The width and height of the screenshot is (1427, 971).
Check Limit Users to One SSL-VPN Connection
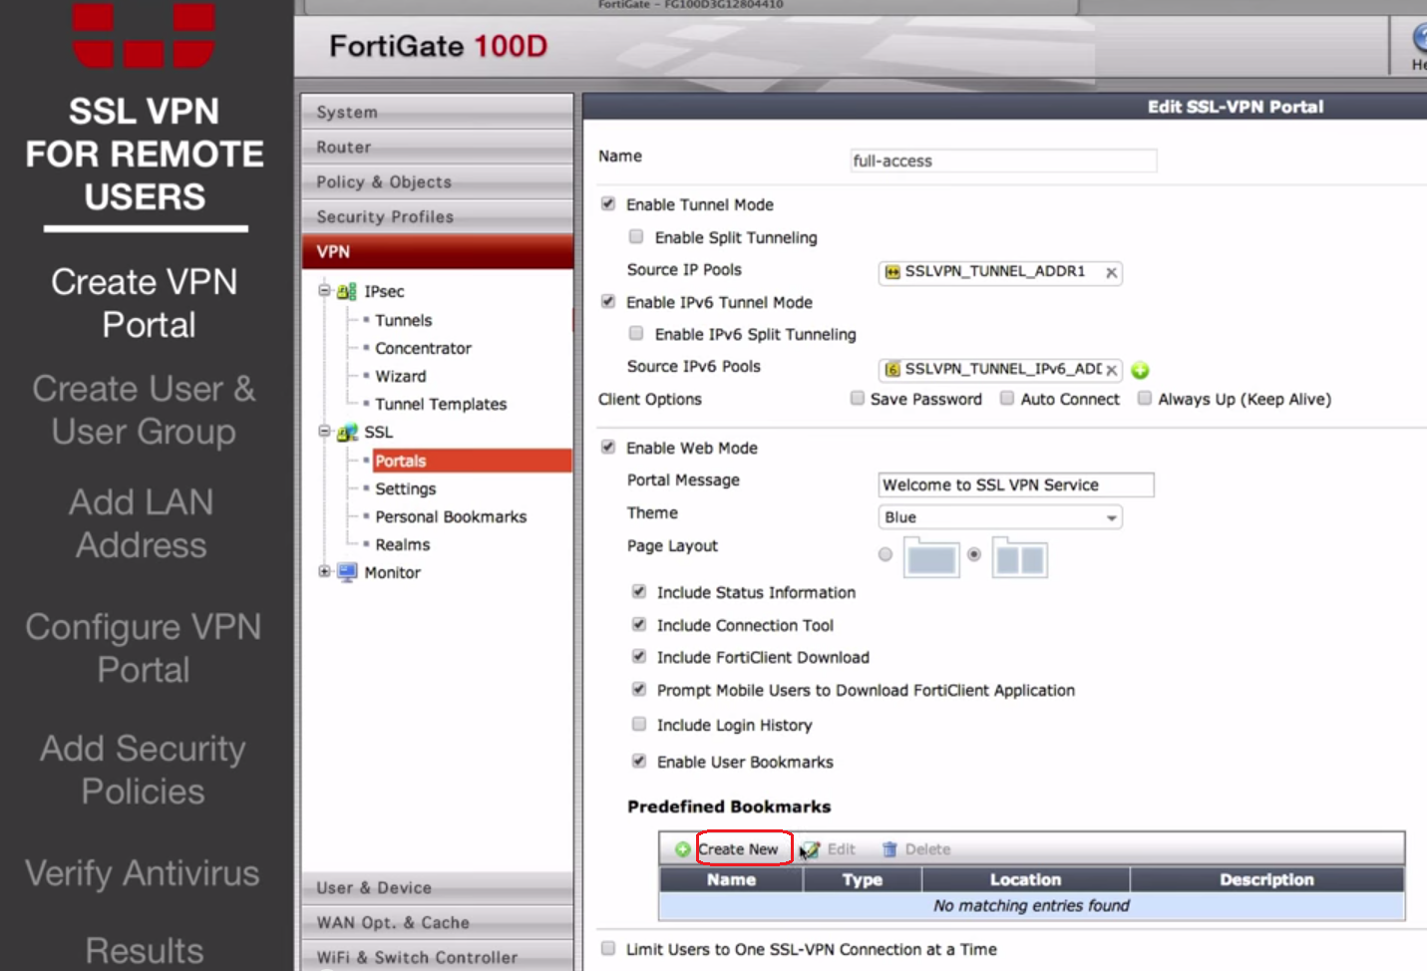(608, 948)
